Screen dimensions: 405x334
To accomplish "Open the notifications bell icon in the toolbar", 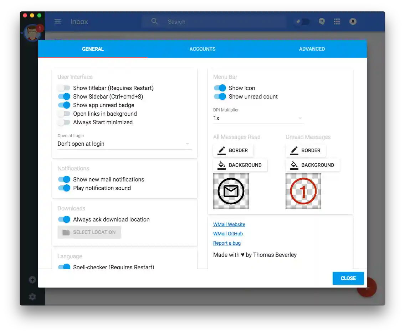I will (353, 21).
